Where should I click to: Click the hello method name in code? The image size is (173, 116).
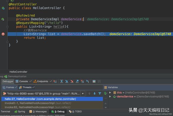click(x=58, y=27)
